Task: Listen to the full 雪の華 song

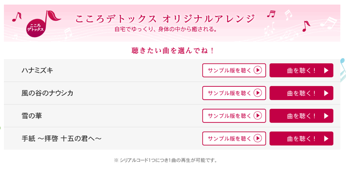Action: (x=301, y=116)
